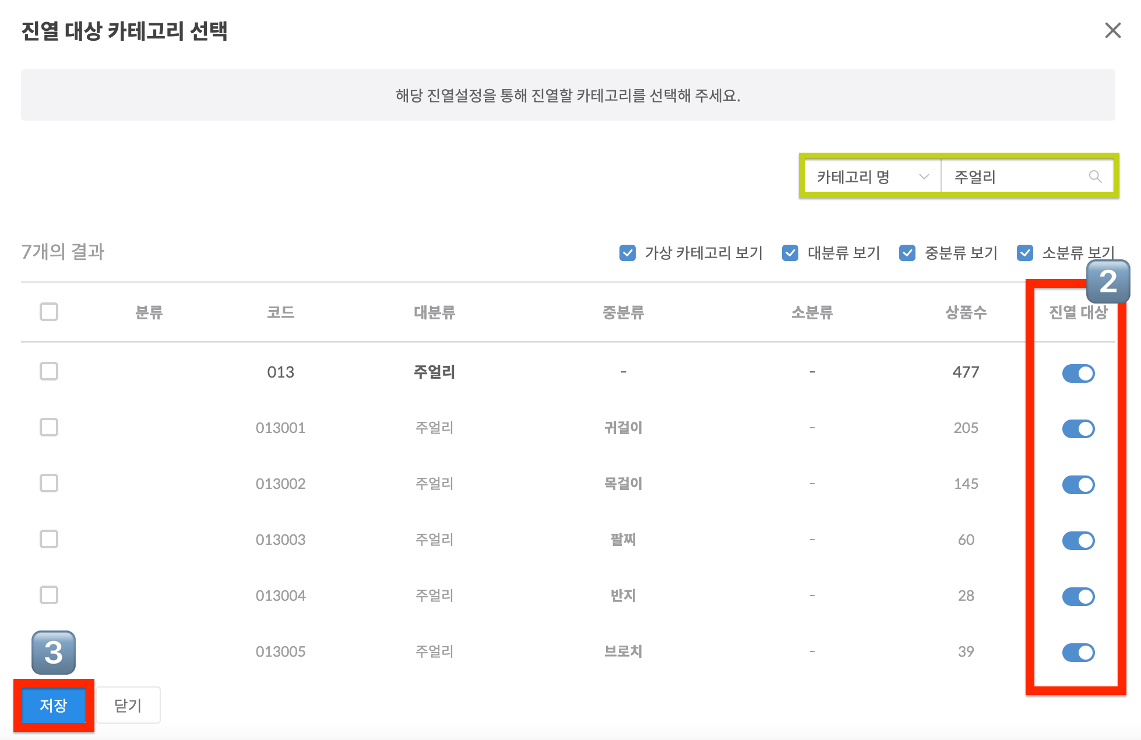Turn off the toggle for 반지

[x=1078, y=596]
